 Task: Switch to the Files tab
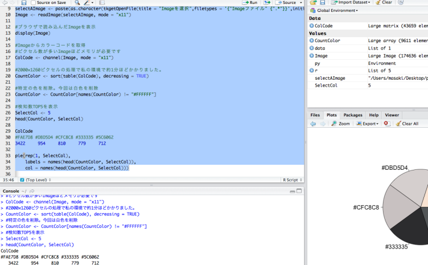[x=315, y=115]
